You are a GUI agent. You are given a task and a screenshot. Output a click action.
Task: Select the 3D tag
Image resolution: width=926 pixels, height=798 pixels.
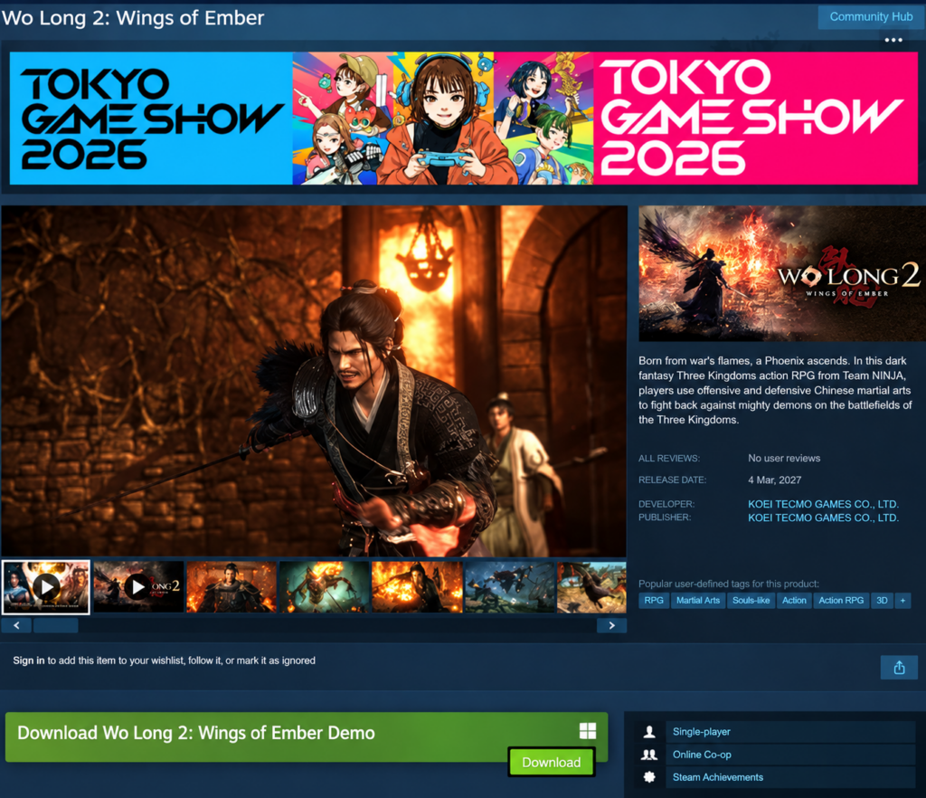tap(882, 600)
